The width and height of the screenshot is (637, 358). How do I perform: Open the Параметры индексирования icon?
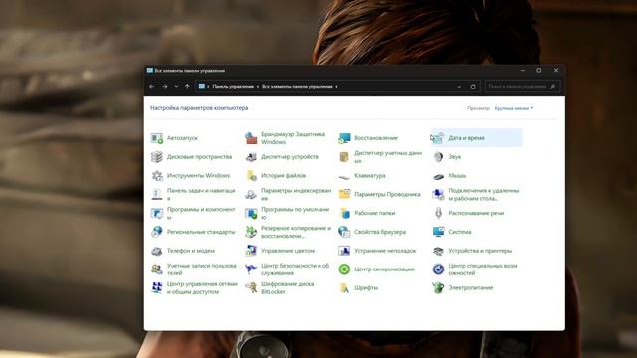pos(251,195)
